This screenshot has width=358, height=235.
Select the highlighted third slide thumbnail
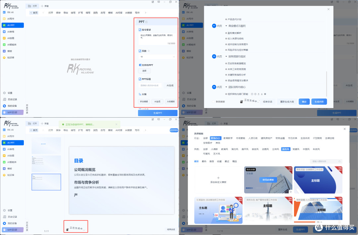point(46,182)
